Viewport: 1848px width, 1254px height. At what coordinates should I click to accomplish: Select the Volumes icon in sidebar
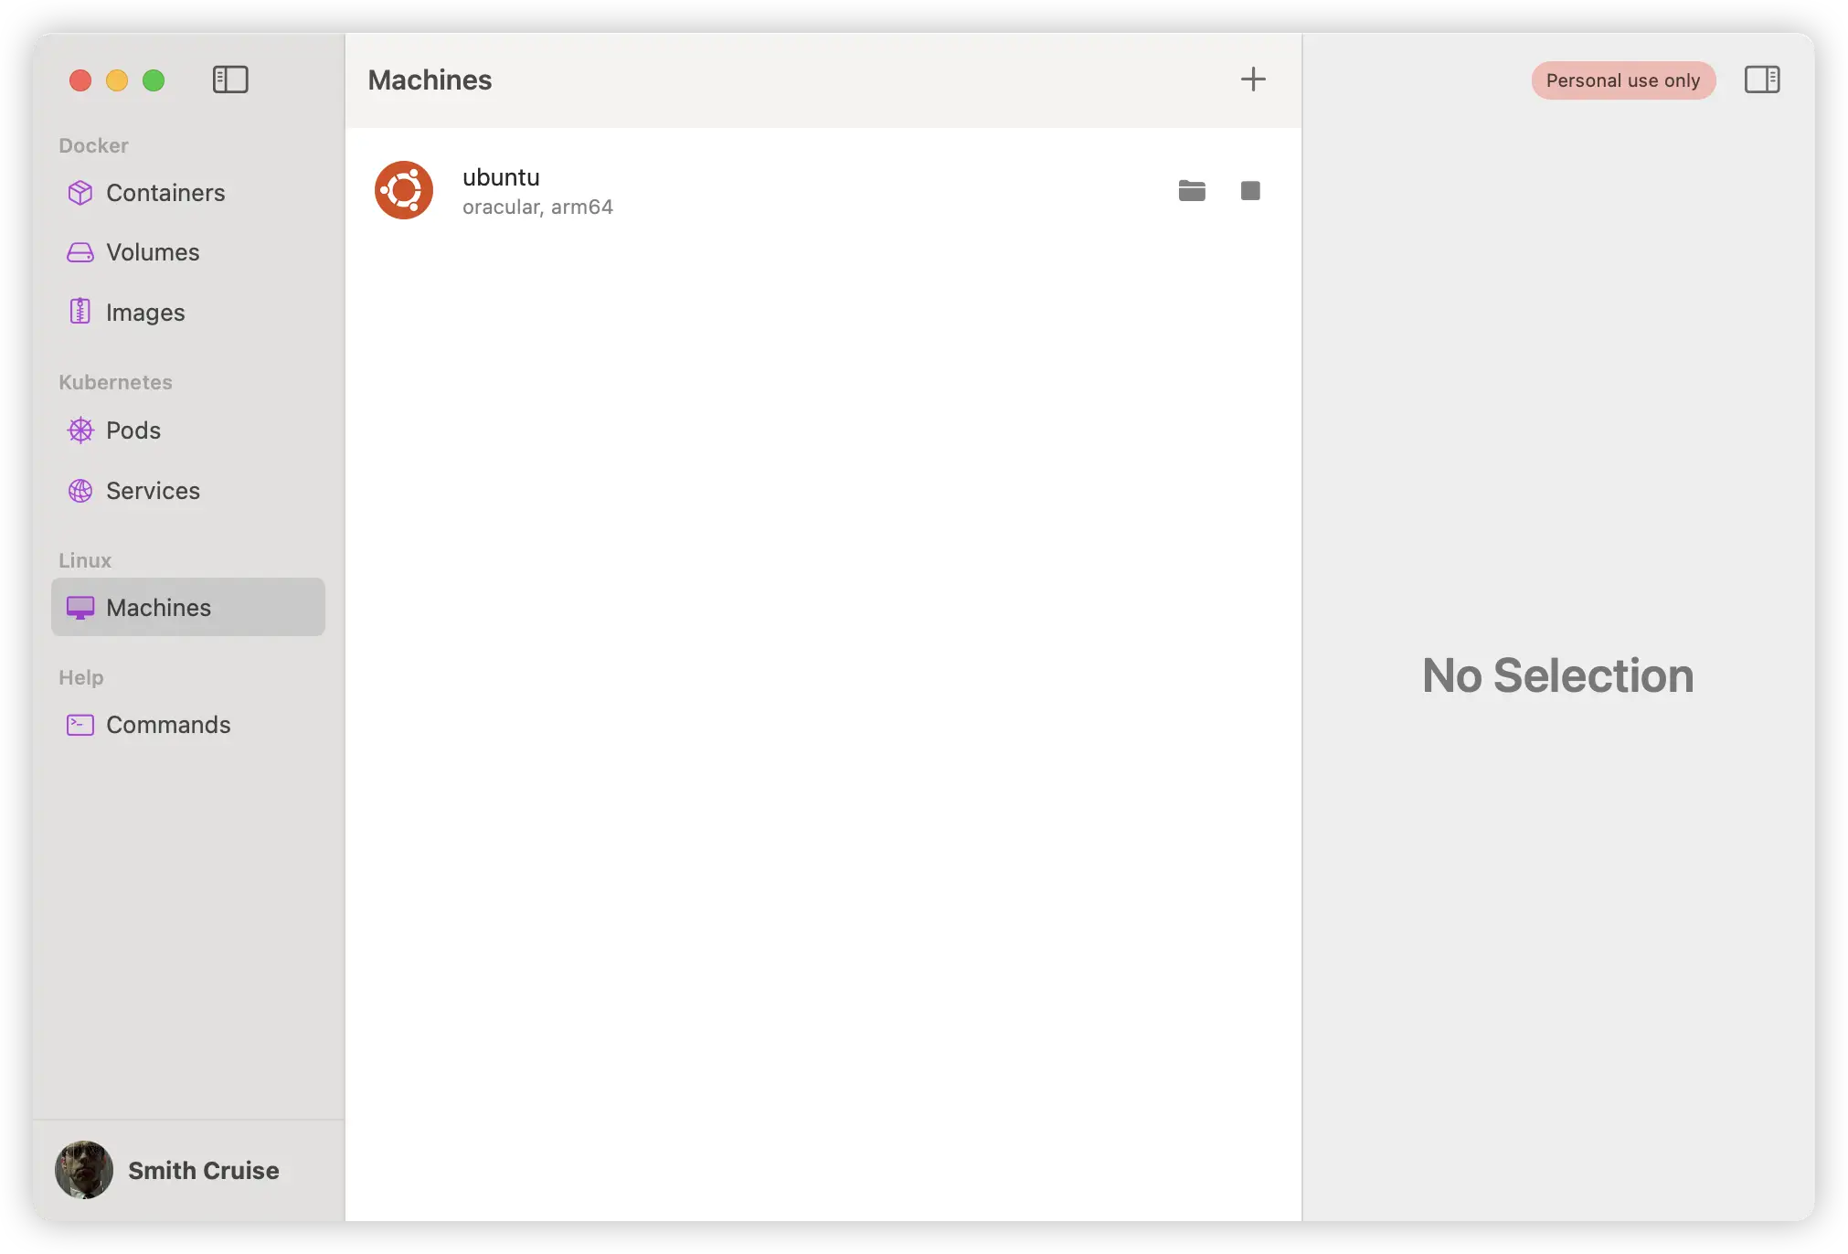(80, 252)
